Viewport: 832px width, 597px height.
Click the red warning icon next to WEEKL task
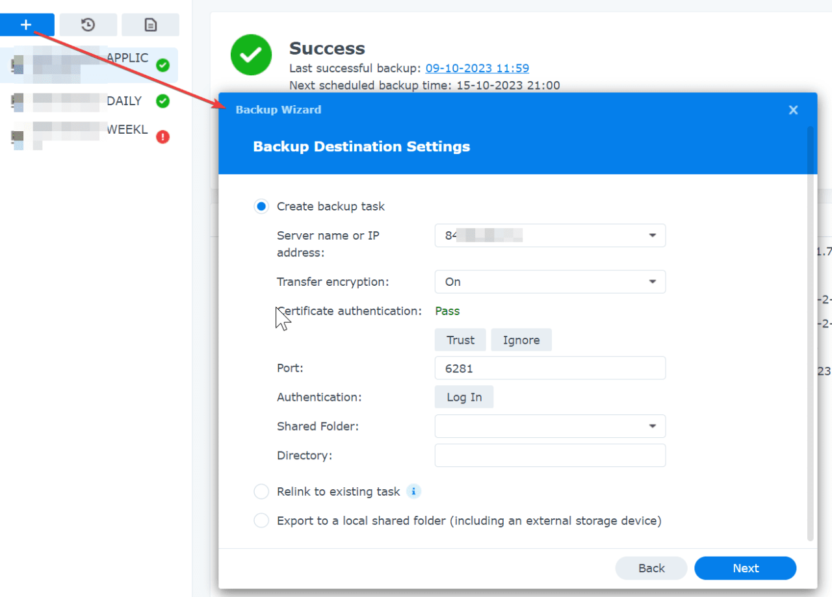[162, 137]
